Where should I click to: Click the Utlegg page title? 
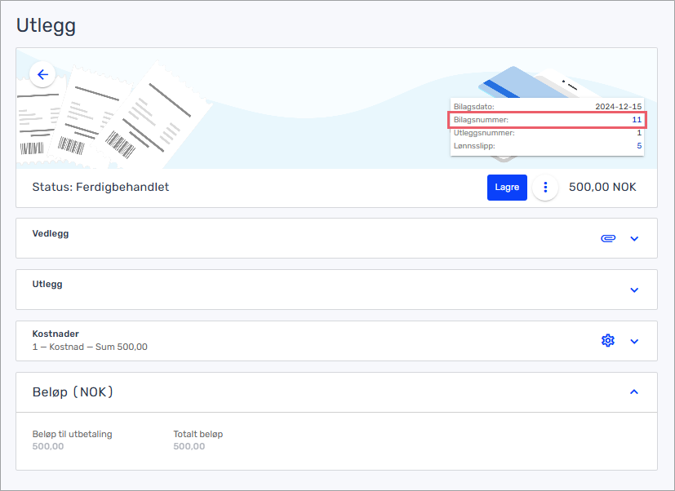(x=46, y=26)
